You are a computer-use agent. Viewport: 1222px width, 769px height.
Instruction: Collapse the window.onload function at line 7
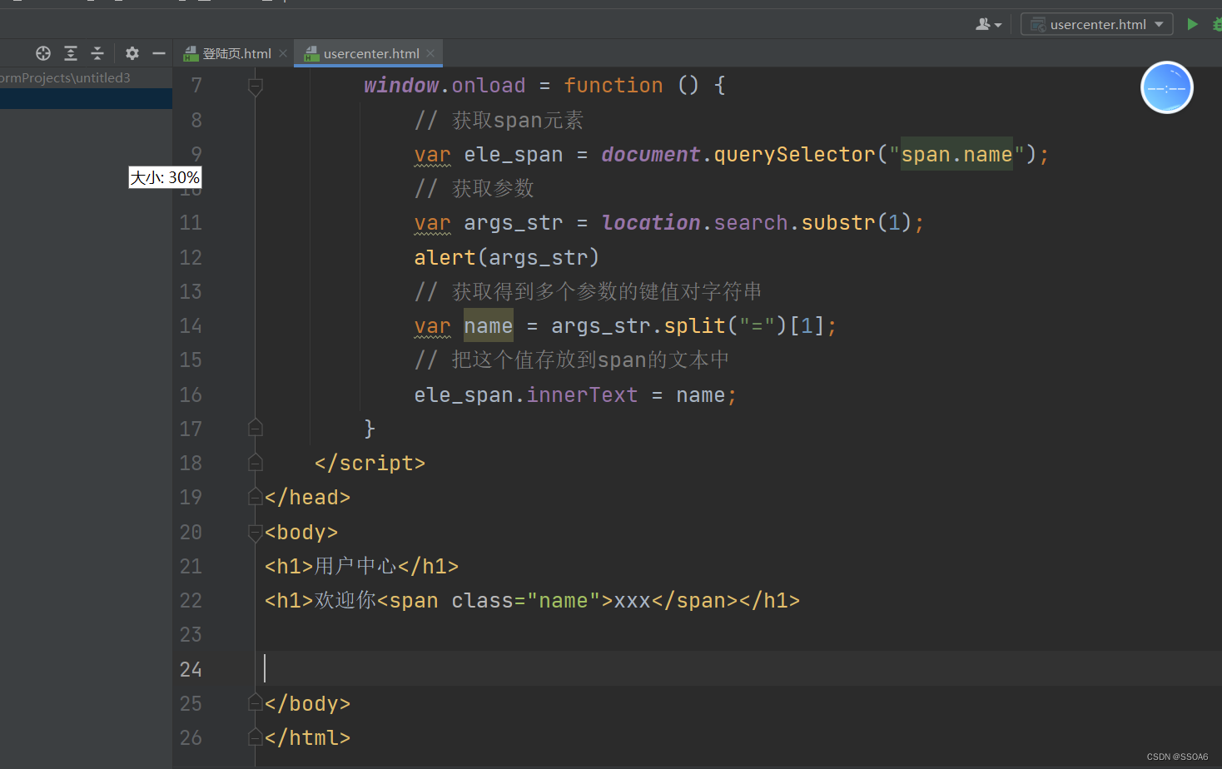pos(256,86)
